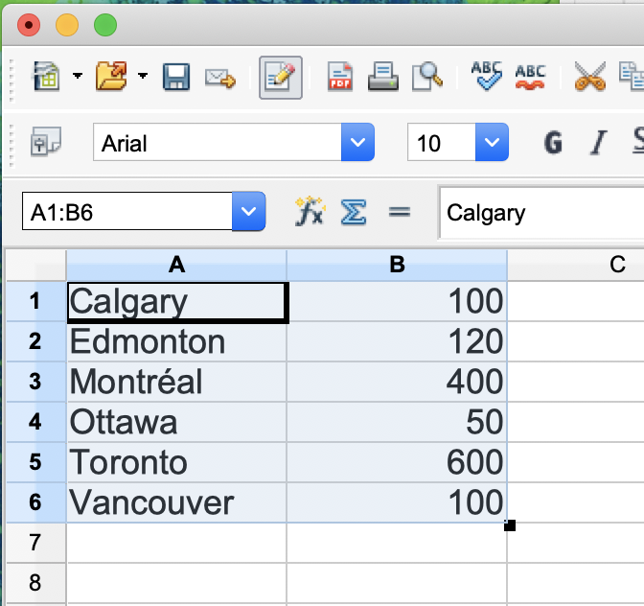
Task: Select Vancouver's value 100 in B6
Action: click(397, 502)
